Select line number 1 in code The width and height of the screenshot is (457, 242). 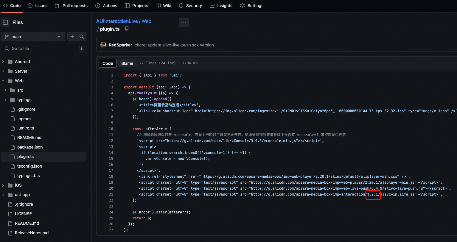point(112,75)
